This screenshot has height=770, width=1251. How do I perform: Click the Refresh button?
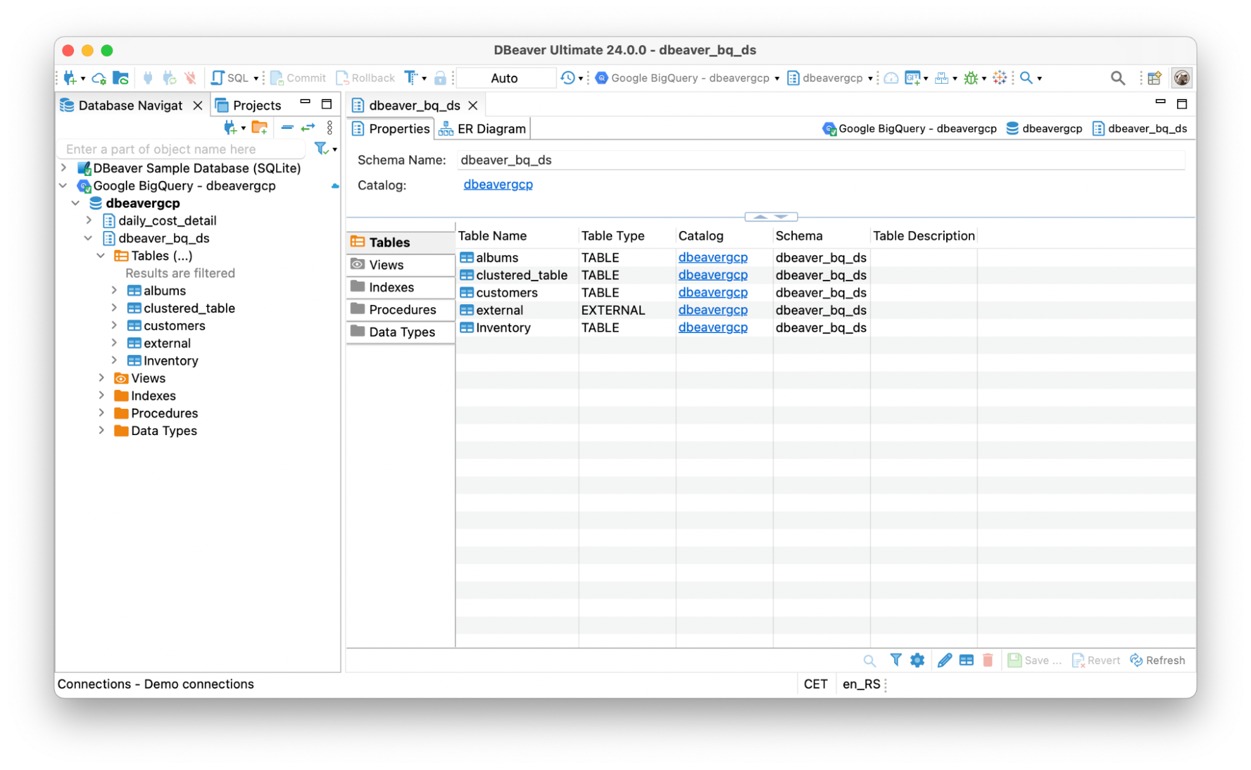(1157, 660)
